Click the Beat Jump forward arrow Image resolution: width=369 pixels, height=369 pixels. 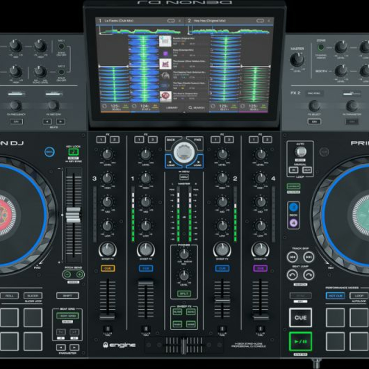click(309, 275)
